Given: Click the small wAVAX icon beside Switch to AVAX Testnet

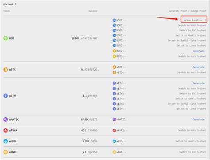Looking at the screenshot, I should [x=114, y=130].
